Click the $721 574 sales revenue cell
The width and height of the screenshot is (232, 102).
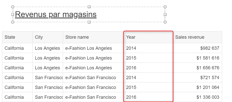pyautogui.click(x=209, y=78)
